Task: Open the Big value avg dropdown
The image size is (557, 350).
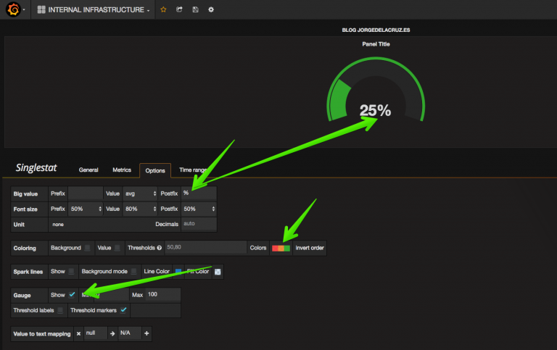Action: coord(140,193)
